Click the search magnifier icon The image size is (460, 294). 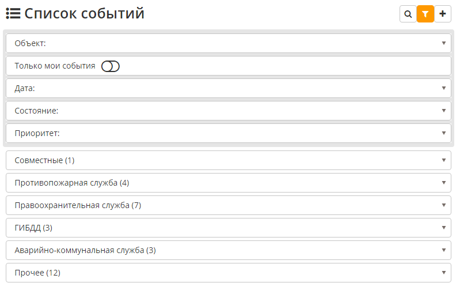point(408,14)
